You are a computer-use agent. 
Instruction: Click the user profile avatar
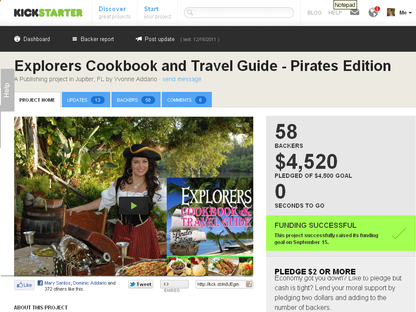coord(391,12)
